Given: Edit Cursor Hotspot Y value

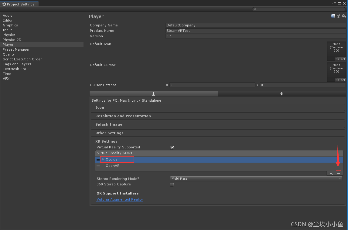Looking at the screenshot, I should coord(303,85).
